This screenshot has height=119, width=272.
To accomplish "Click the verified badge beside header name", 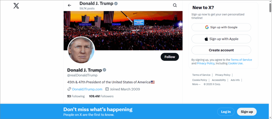I will [x=116, y=3].
